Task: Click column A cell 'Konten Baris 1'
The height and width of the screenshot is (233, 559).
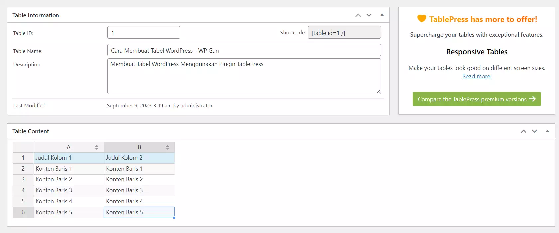Action: point(69,169)
